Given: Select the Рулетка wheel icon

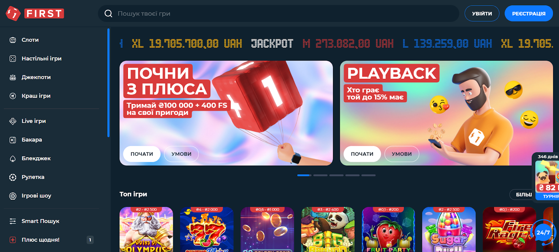Looking at the screenshot, I should click(13, 177).
